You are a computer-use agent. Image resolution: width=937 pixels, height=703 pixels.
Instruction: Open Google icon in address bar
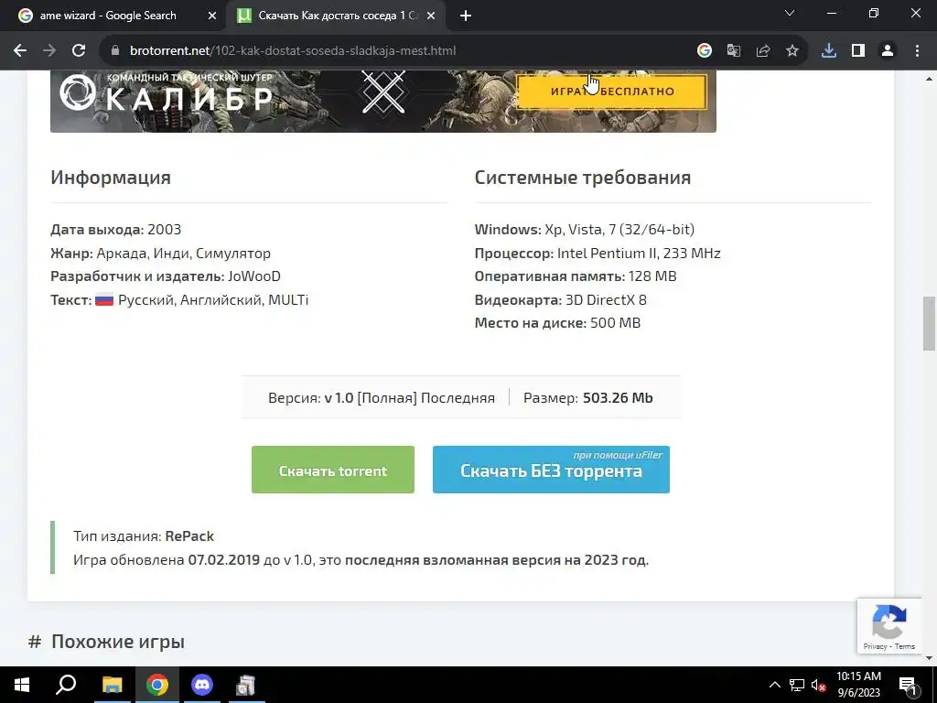tap(705, 51)
